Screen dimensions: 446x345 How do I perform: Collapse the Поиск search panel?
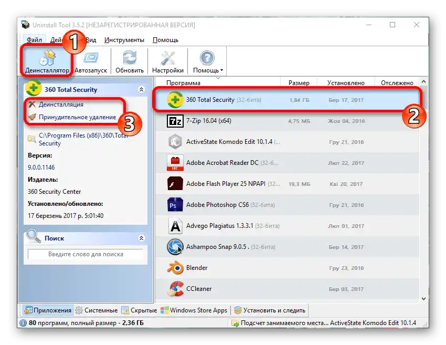[x=141, y=238]
